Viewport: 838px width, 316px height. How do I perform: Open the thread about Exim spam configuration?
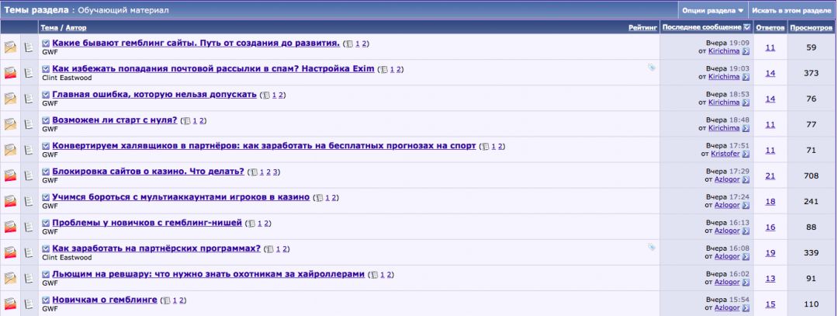pyautogui.click(x=213, y=69)
